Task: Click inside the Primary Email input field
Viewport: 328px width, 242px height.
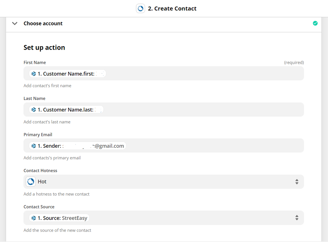Action: [192, 146]
